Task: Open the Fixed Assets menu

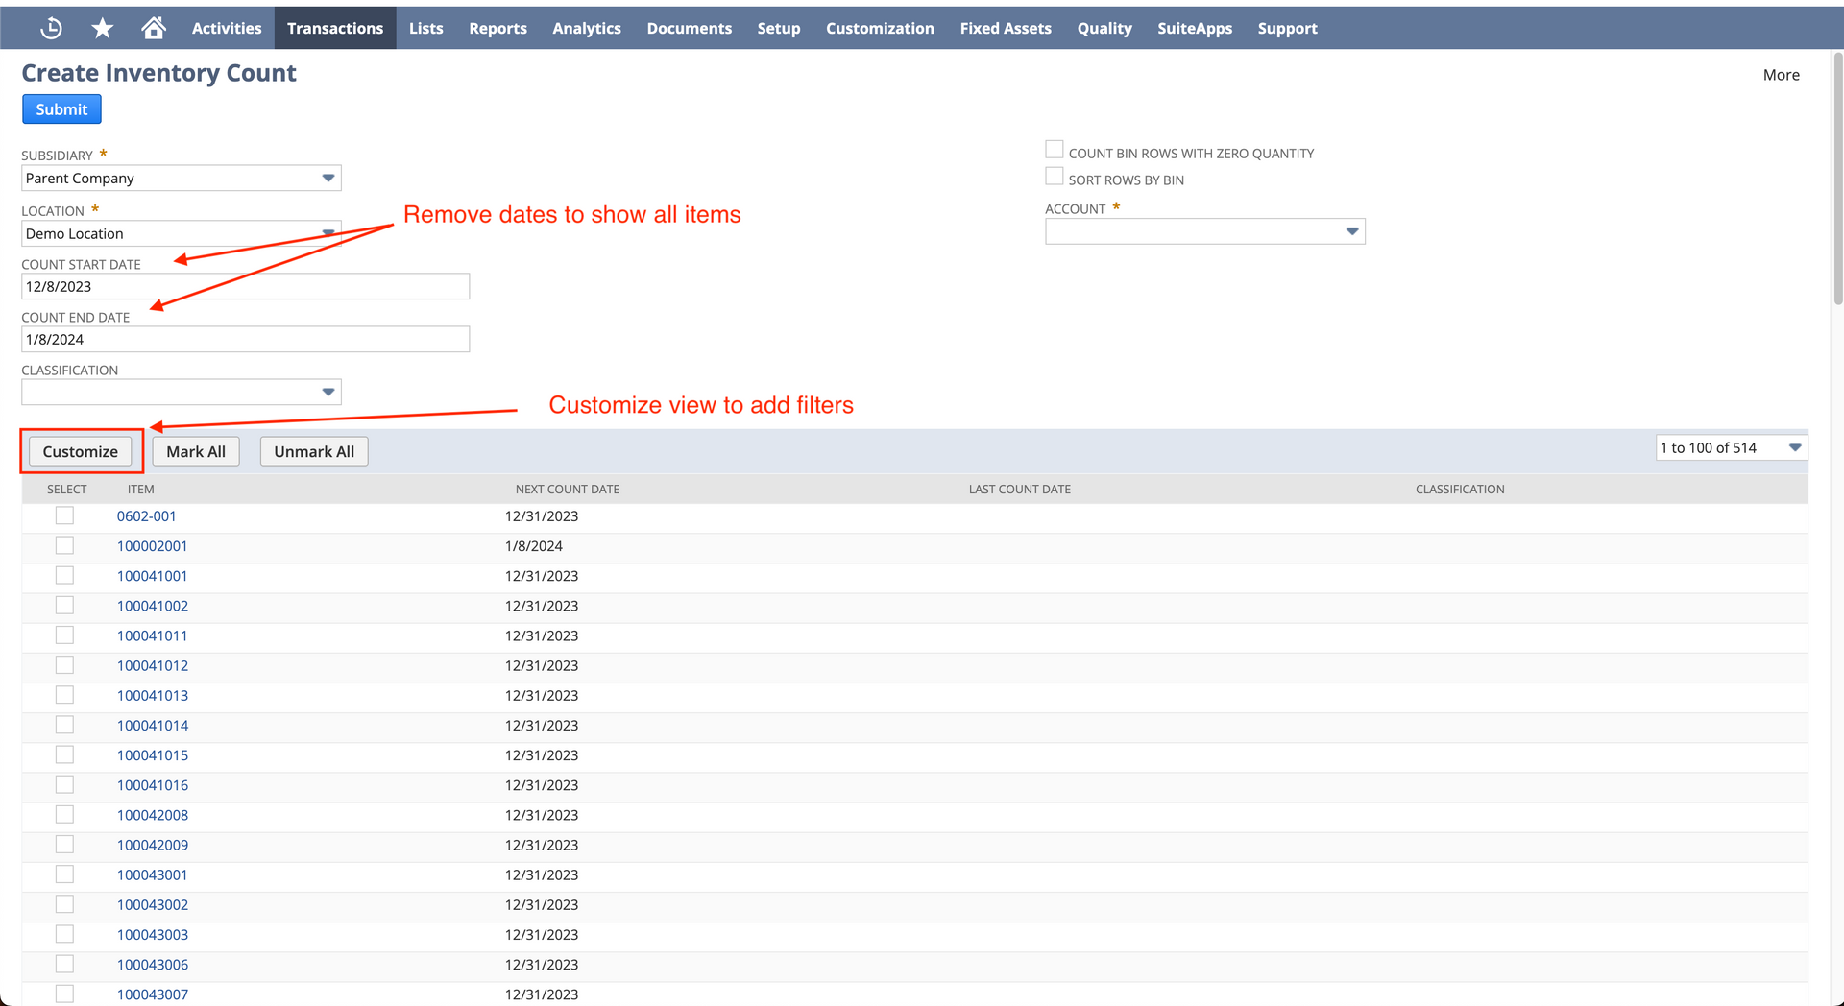Action: point(1005,28)
